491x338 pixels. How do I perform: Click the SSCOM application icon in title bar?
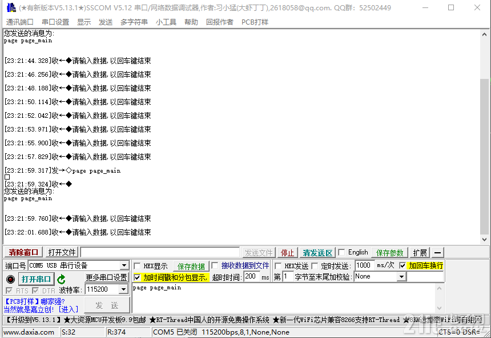11,7
